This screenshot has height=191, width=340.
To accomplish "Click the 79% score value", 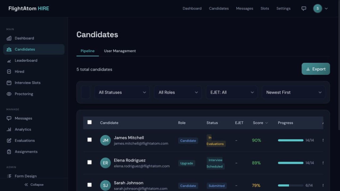I will (x=256, y=185).
